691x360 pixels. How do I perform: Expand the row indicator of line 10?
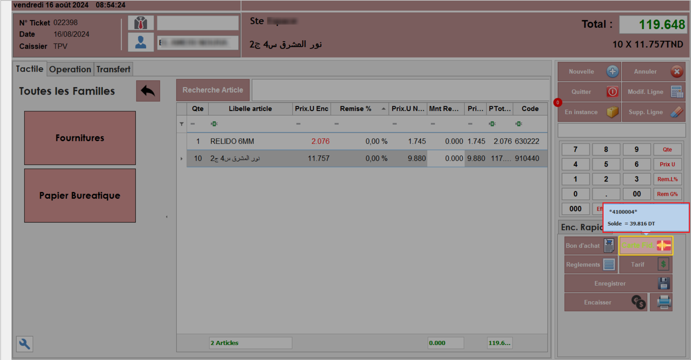point(181,158)
